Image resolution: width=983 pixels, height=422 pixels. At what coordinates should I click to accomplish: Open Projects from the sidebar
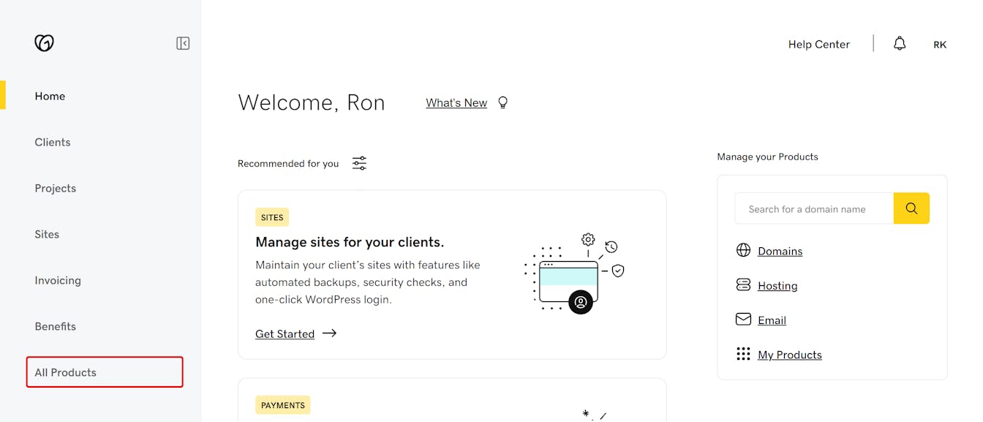point(56,188)
